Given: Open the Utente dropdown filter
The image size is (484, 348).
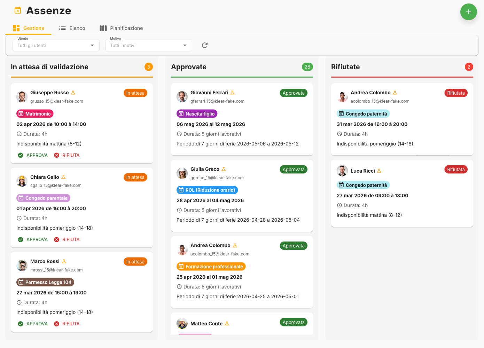Looking at the screenshot, I should point(56,45).
